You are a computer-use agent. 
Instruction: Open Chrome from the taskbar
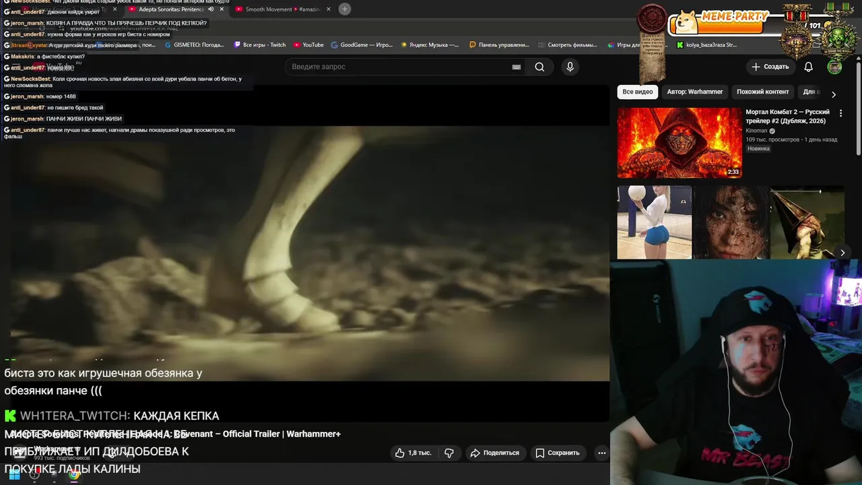pos(74,474)
